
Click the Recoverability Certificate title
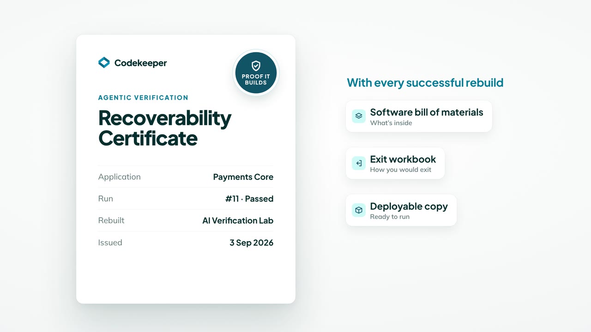165,128
